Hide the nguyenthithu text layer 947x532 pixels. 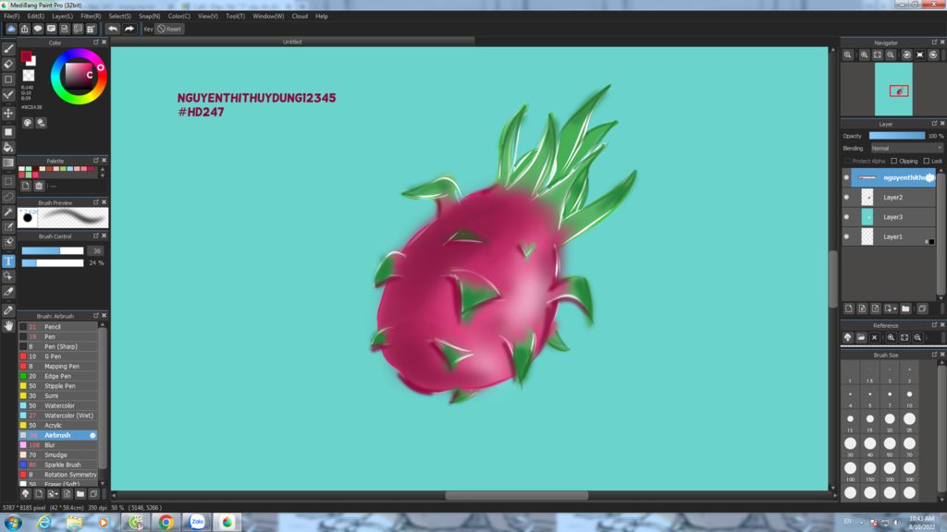(846, 177)
